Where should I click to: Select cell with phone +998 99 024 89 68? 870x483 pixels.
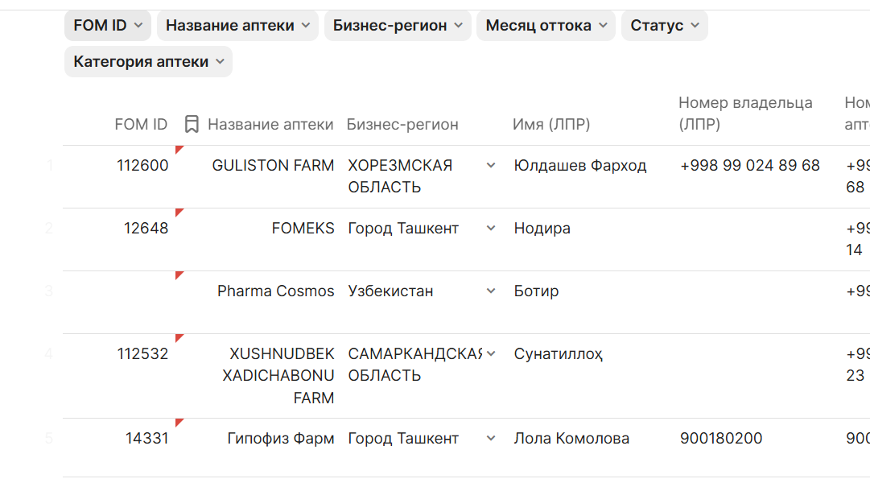click(x=749, y=166)
